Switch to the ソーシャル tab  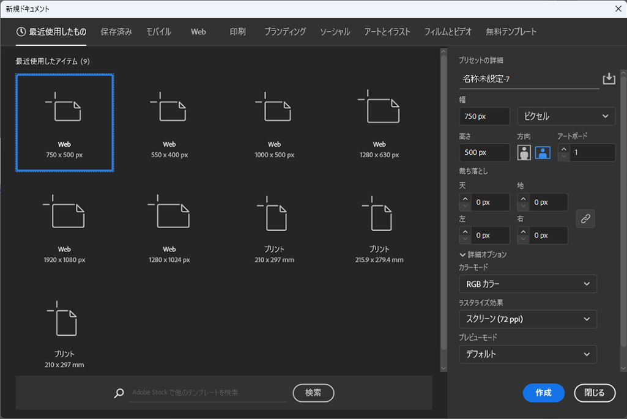[x=335, y=32]
